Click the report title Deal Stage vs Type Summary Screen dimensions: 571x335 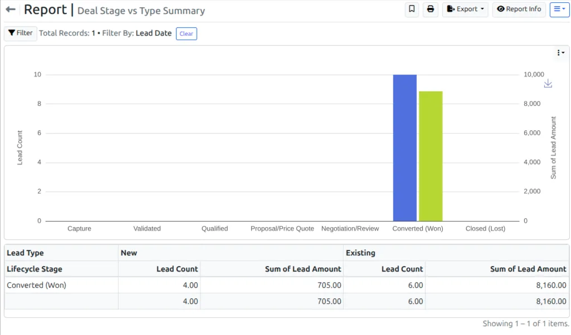click(141, 11)
